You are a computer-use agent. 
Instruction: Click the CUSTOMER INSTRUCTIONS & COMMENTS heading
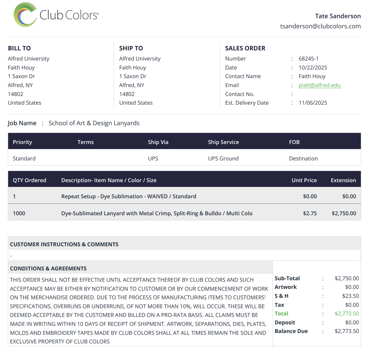tap(64, 244)
